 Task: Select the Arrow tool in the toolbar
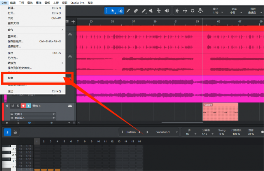112,11
